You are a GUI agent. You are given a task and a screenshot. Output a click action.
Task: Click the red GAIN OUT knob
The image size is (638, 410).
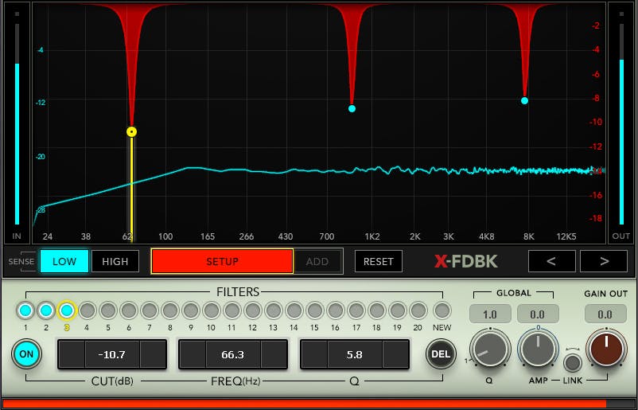point(605,349)
